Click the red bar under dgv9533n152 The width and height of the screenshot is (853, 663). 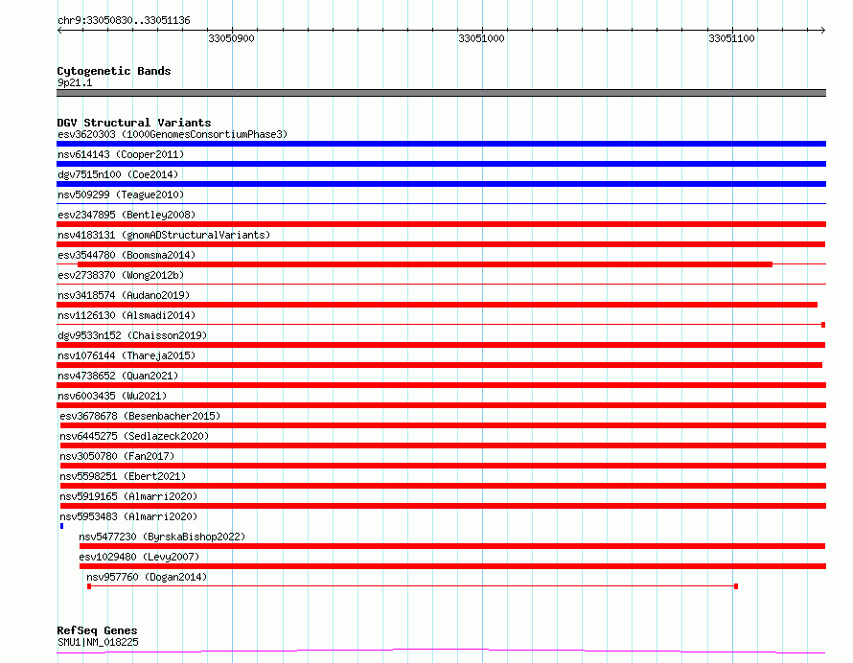pyautogui.click(x=441, y=345)
